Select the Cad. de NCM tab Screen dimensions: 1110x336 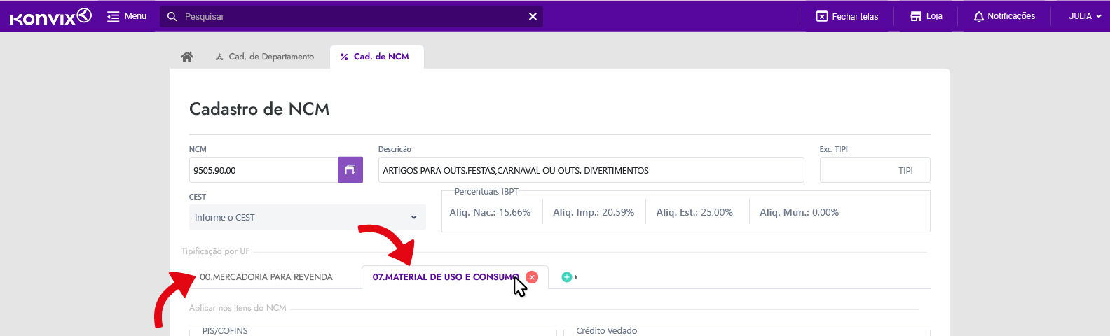(x=375, y=57)
